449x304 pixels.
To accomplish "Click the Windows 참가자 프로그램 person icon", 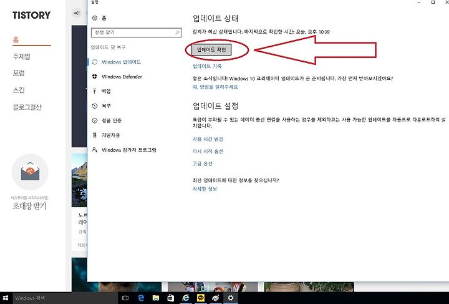I will pos(95,150).
